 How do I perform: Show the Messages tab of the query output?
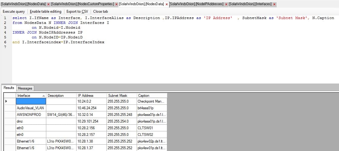[x=25, y=88]
